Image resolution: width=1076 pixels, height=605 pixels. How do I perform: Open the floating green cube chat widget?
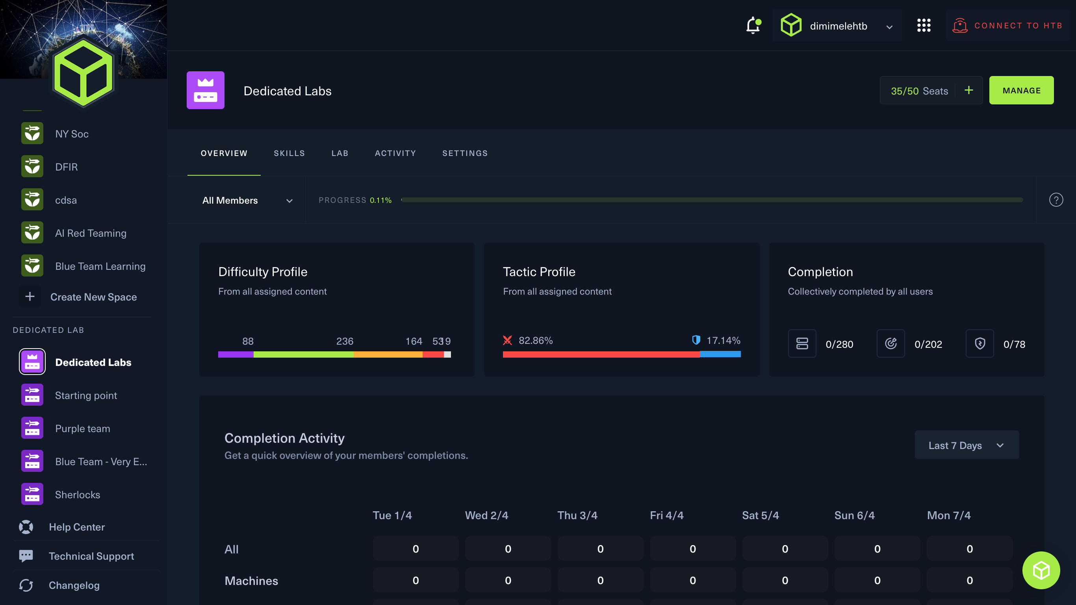pos(1041,570)
